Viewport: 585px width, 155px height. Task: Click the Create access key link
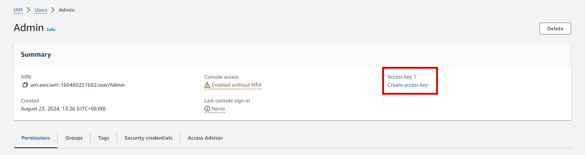coord(407,85)
